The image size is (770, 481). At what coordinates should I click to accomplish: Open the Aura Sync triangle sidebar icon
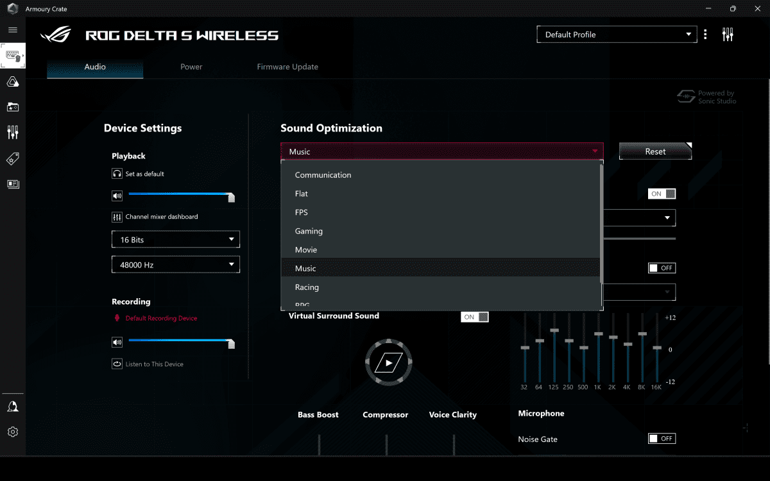tap(13, 81)
